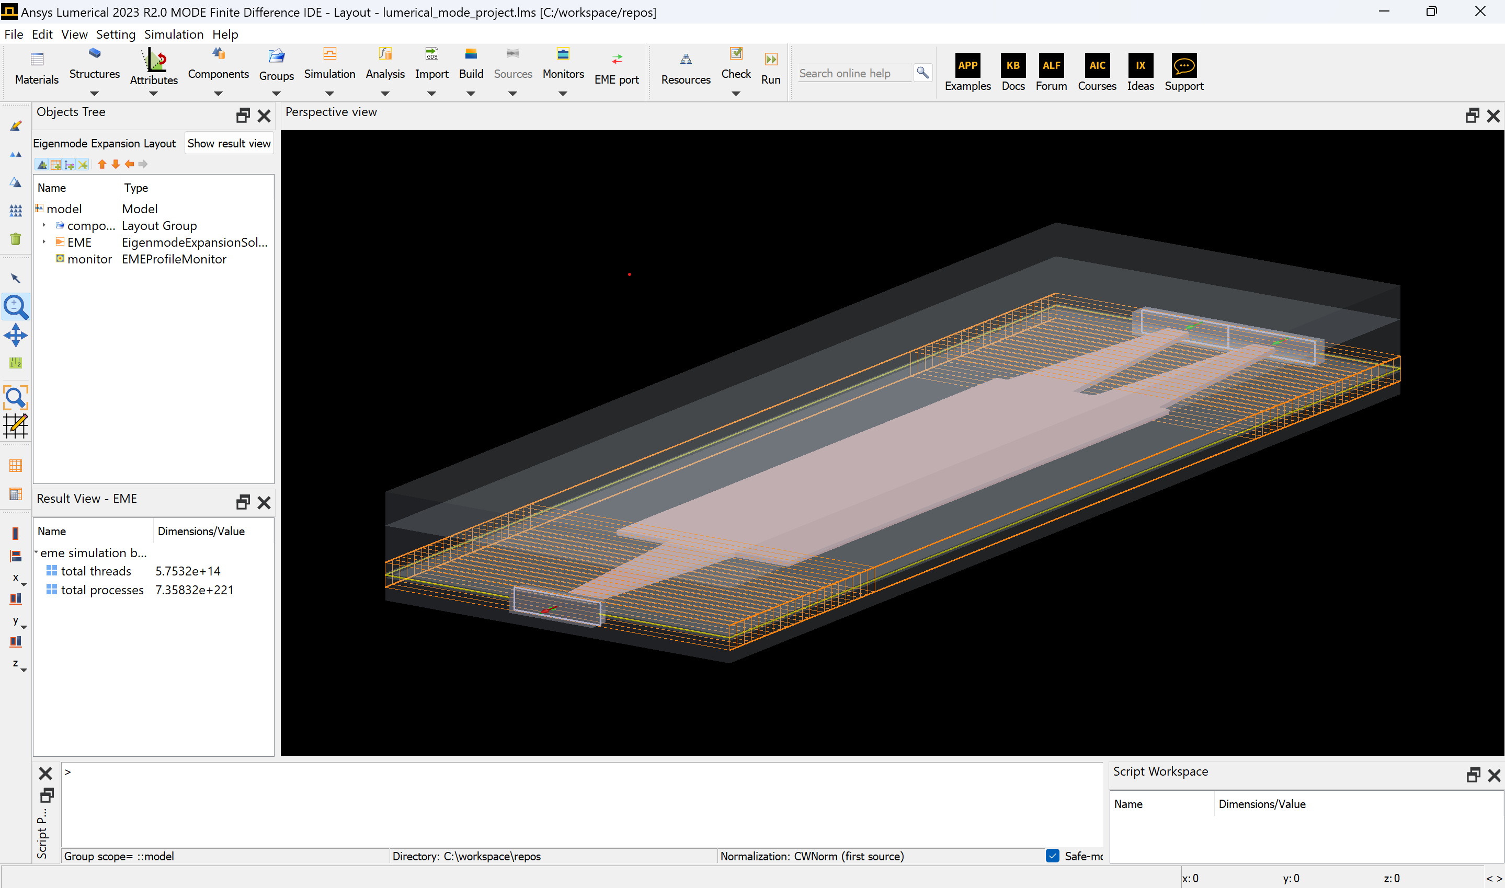1505x888 pixels.
Task: Toggle the Safe-mode checkbox
Action: pos(1053,856)
